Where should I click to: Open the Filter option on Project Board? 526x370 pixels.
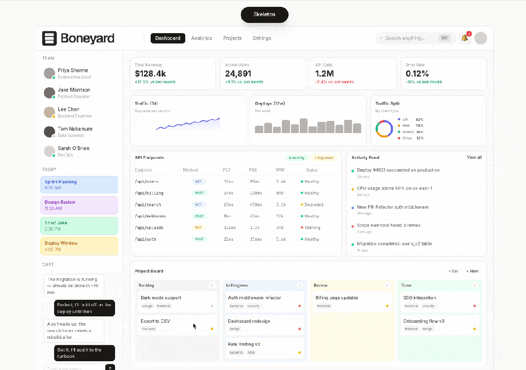453,271
